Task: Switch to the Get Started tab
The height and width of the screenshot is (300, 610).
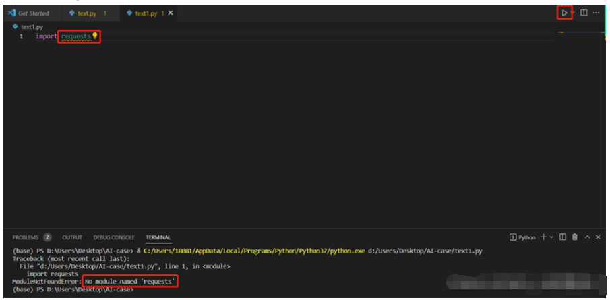Action: click(33, 13)
